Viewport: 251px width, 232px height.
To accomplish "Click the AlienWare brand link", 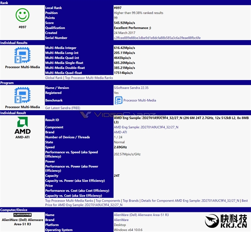I will click(121, 220).
